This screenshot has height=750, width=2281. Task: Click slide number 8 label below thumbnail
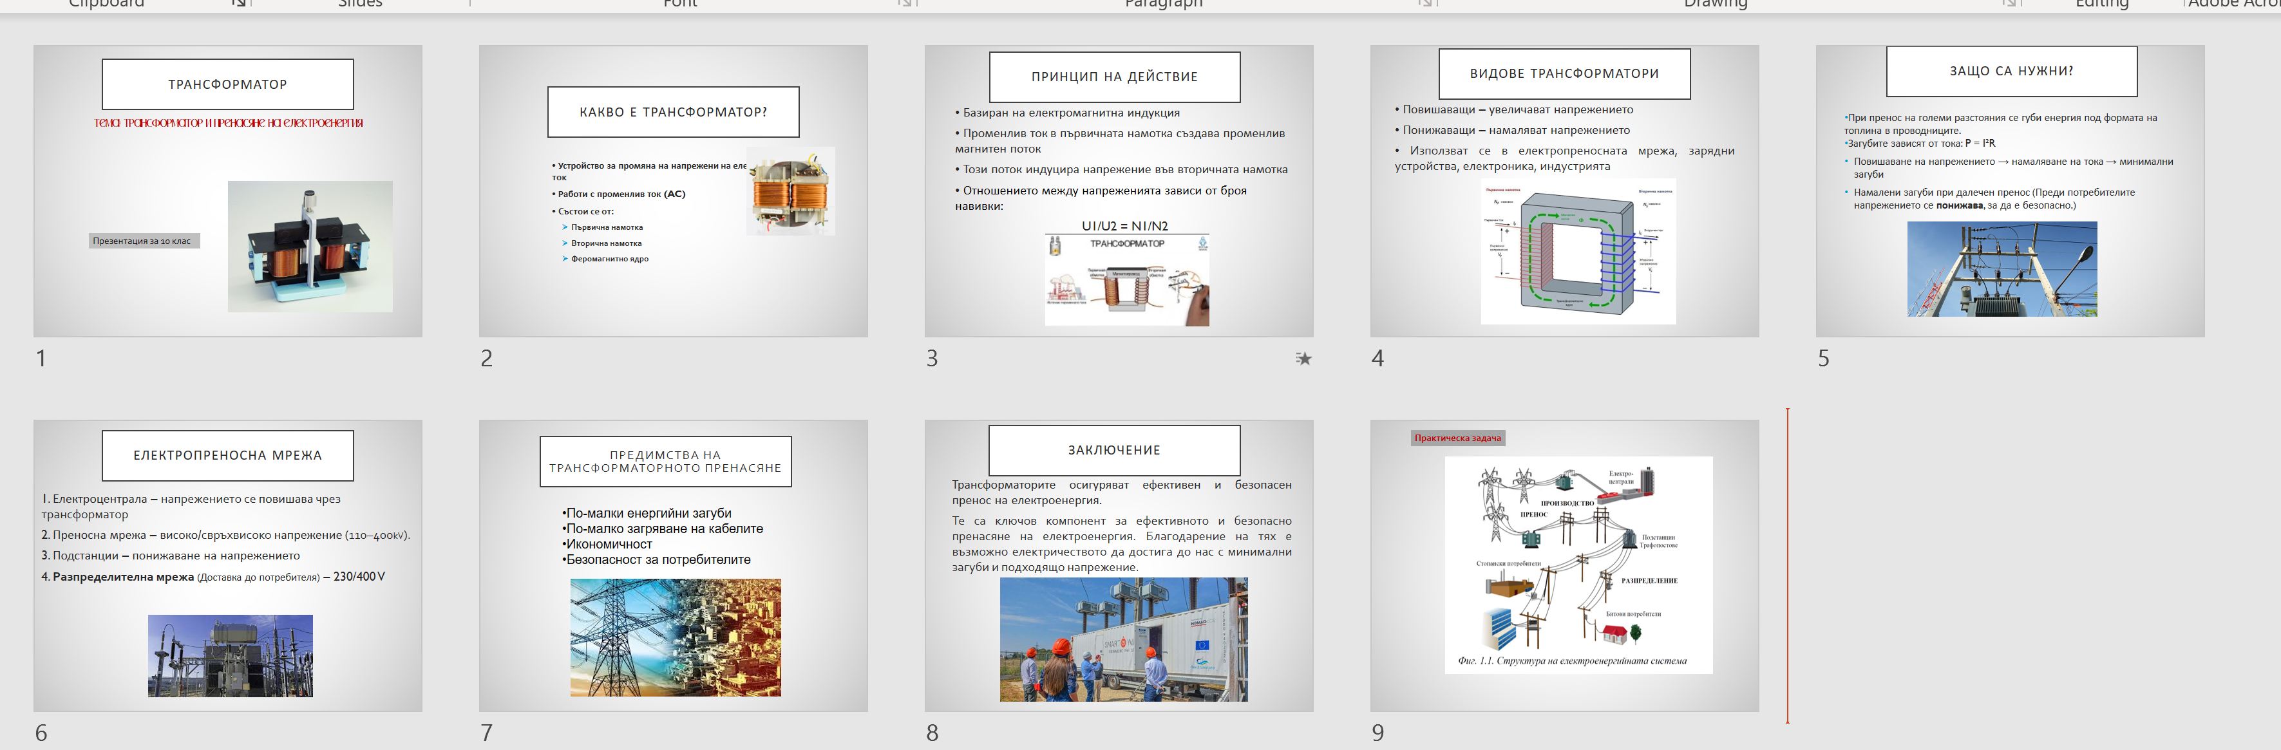tap(931, 733)
